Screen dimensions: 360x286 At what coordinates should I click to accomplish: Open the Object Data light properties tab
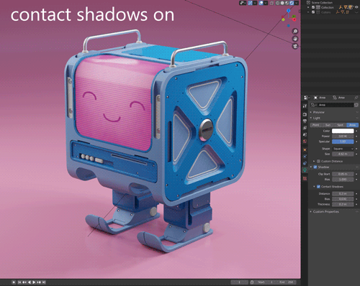pos(305,170)
